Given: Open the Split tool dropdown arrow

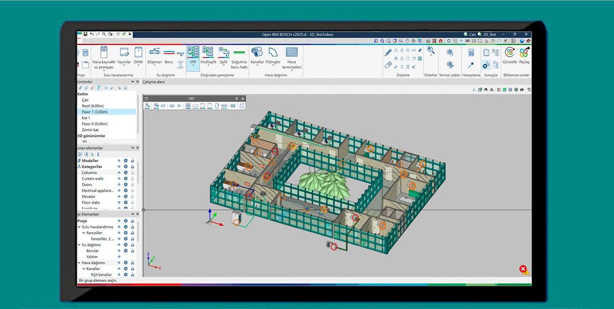Looking at the screenshot, I should [224, 64].
